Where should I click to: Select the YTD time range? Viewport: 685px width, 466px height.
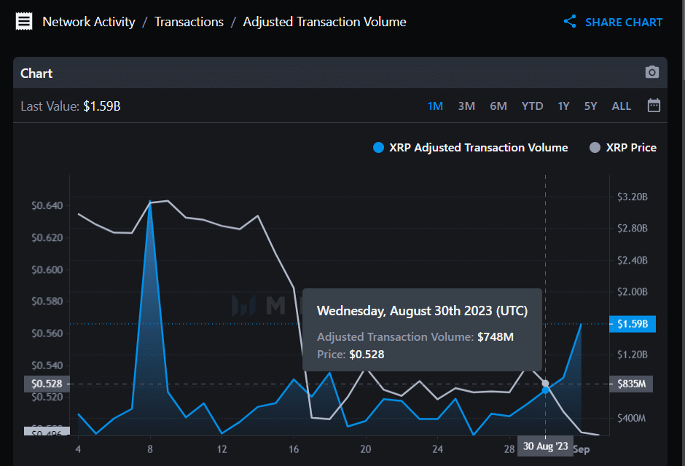coord(532,106)
